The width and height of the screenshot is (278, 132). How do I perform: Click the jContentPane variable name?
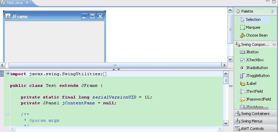(x=78, y=103)
